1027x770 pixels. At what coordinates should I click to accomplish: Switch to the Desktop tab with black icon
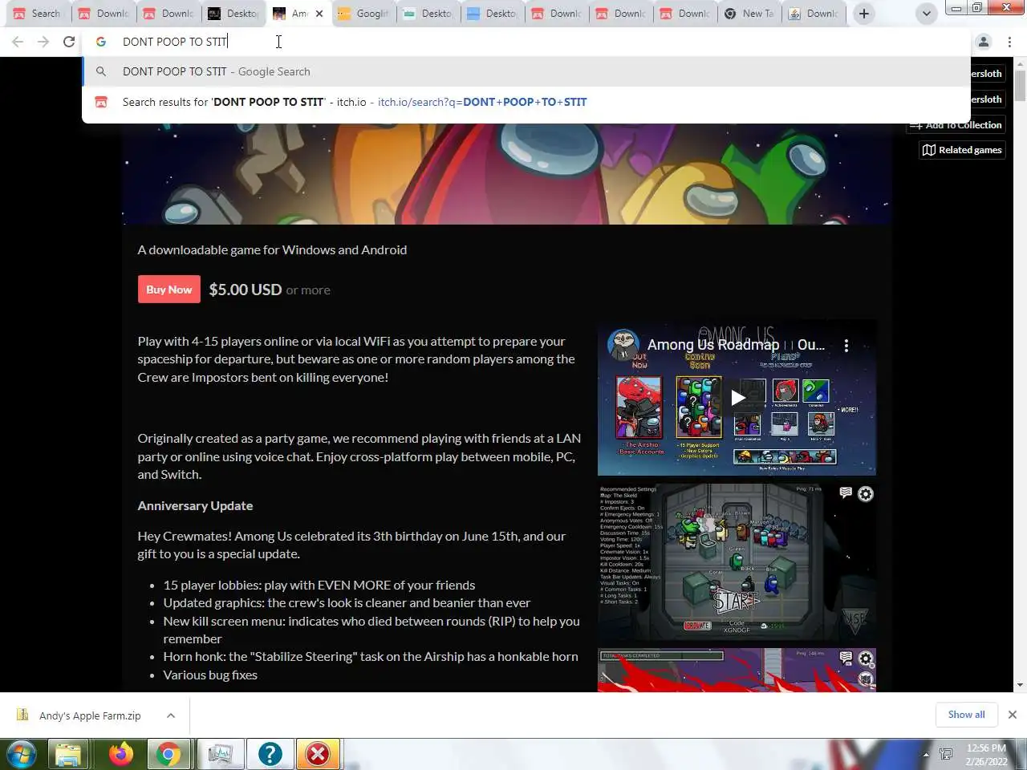click(233, 14)
